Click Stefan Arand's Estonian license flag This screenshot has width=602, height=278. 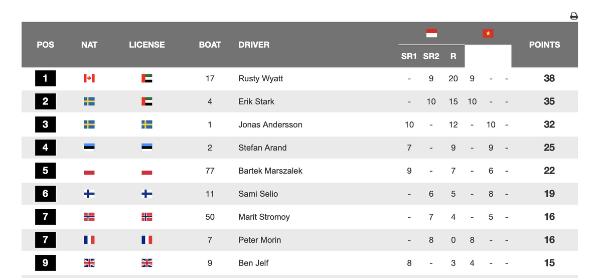coord(147,148)
